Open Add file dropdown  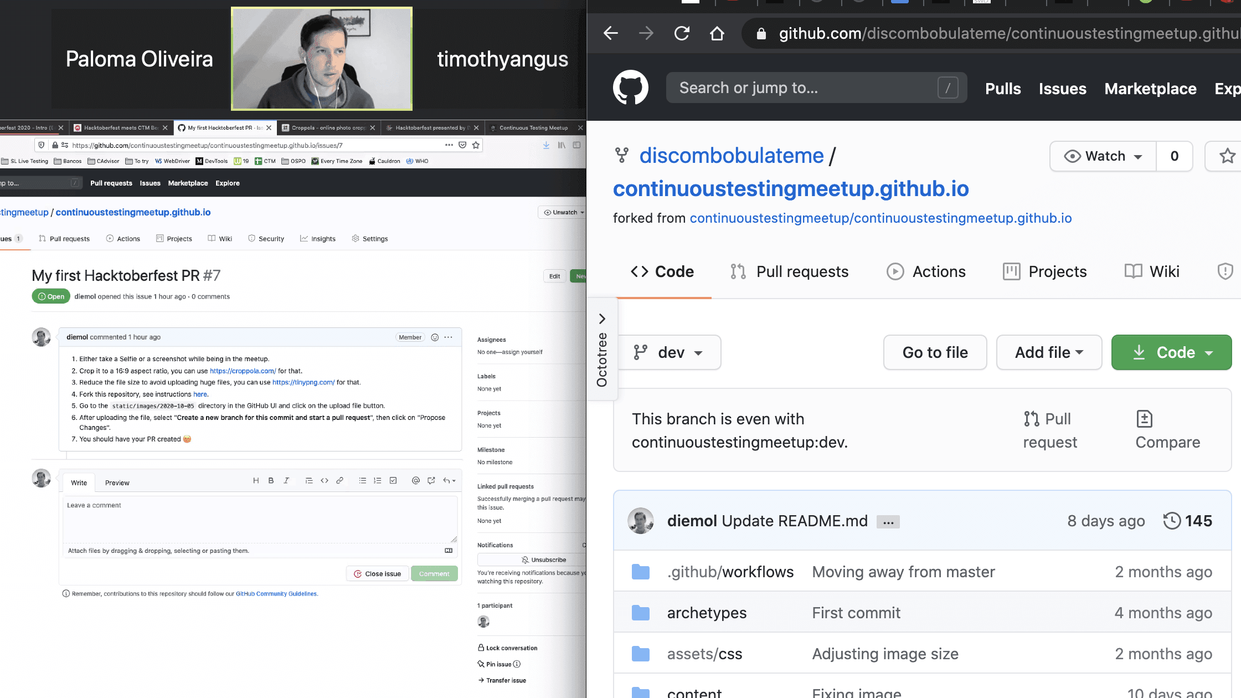[x=1048, y=352]
